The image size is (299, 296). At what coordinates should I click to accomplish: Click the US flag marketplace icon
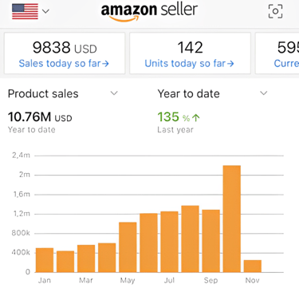coord(25,11)
